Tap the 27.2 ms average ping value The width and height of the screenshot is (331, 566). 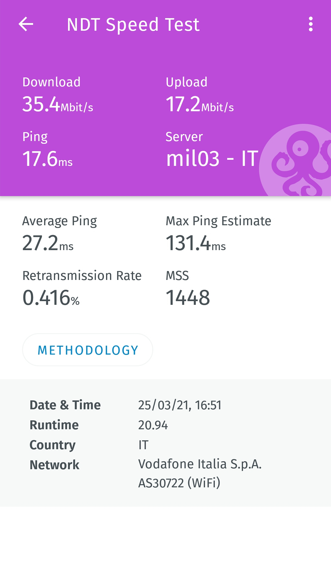coord(48,243)
